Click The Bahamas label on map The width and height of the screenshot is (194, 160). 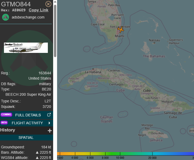(x=154, y=56)
